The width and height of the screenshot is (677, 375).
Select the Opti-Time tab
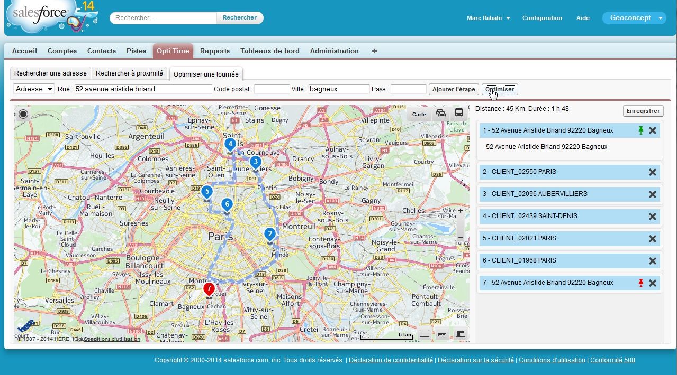[173, 51]
